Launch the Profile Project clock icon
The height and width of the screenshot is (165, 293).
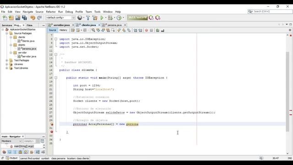tap(119, 18)
